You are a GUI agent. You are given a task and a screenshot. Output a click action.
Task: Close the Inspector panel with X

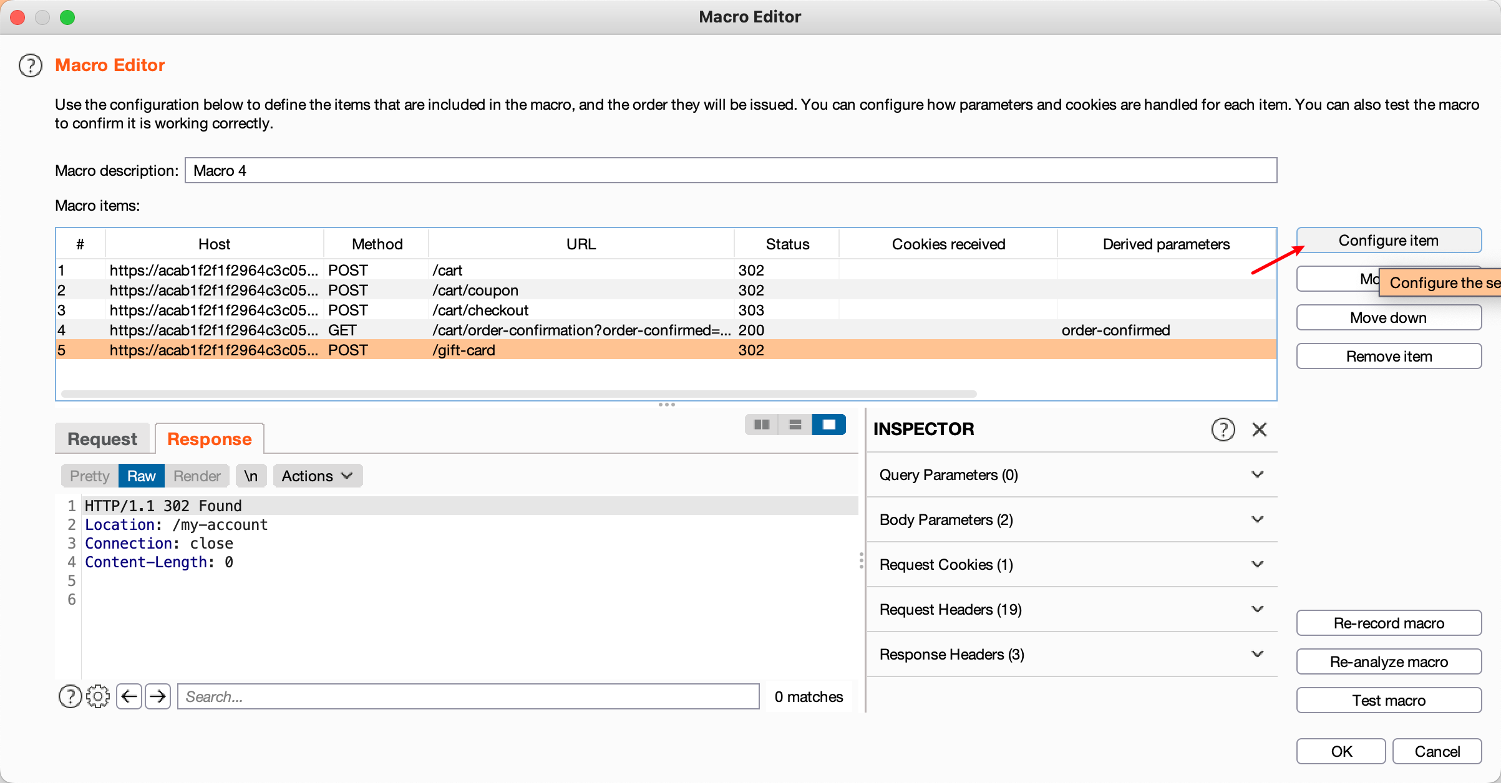pos(1259,430)
